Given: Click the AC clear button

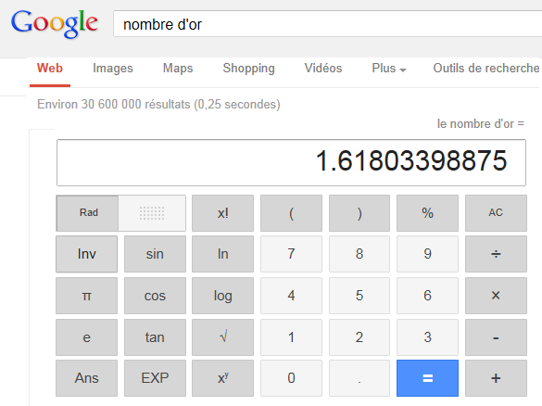Looking at the screenshot, I should pos(496,213).
